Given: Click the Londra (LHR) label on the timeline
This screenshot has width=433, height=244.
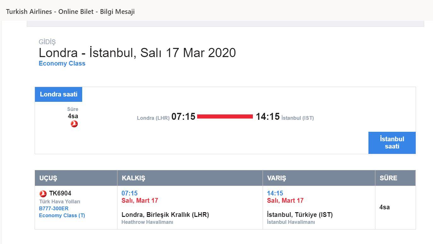Looking at the screenshot, I should point(153,118).
